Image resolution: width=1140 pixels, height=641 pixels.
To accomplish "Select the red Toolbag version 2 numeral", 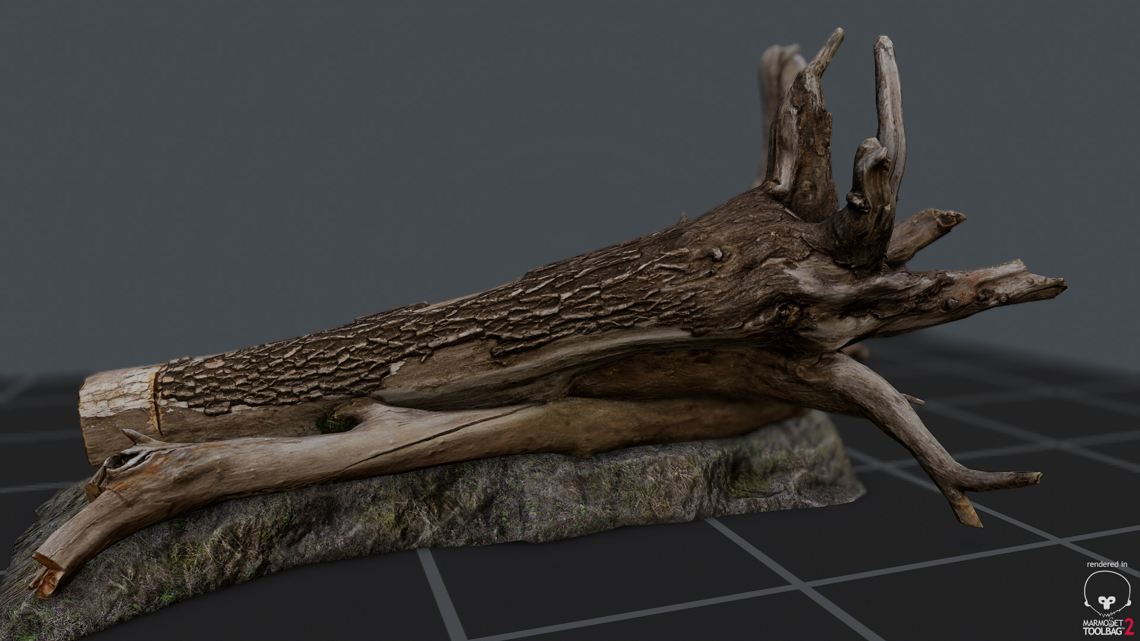I will (1129, 628).
